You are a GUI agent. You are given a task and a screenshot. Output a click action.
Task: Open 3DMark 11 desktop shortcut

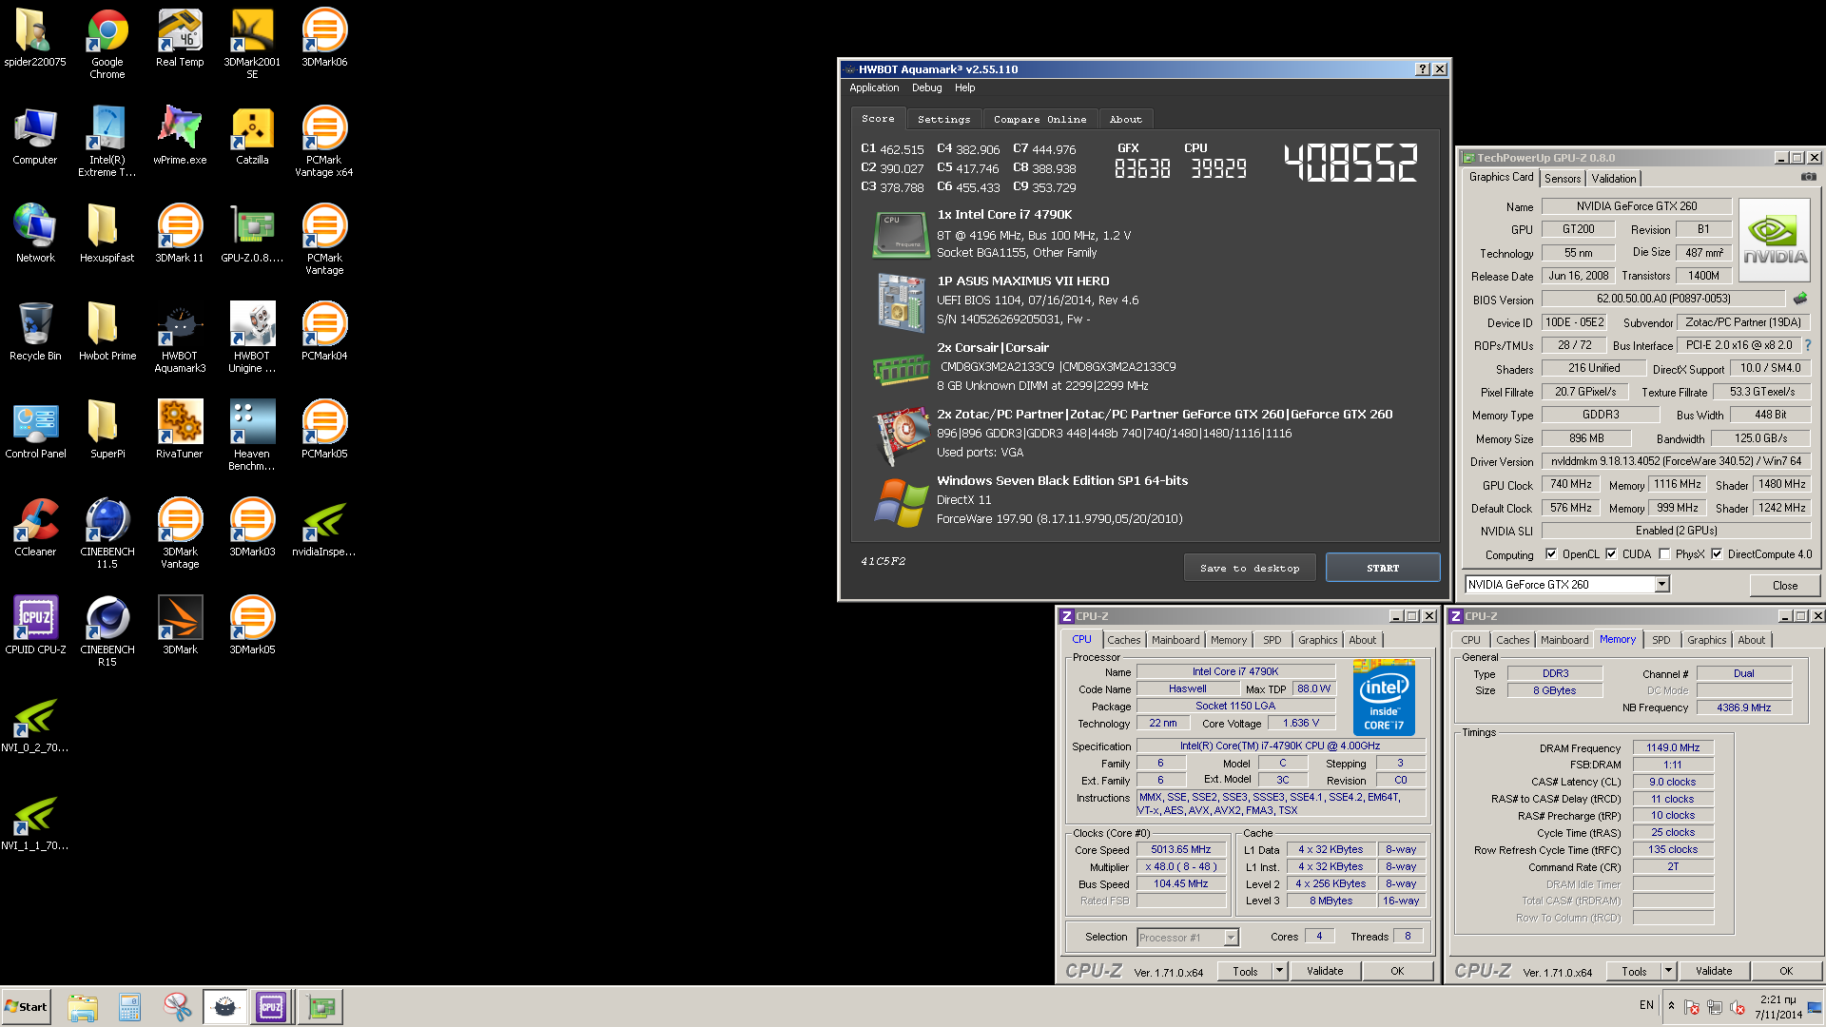[180, 234]
